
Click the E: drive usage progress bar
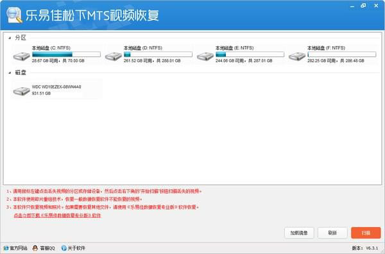tap(250, 55)
